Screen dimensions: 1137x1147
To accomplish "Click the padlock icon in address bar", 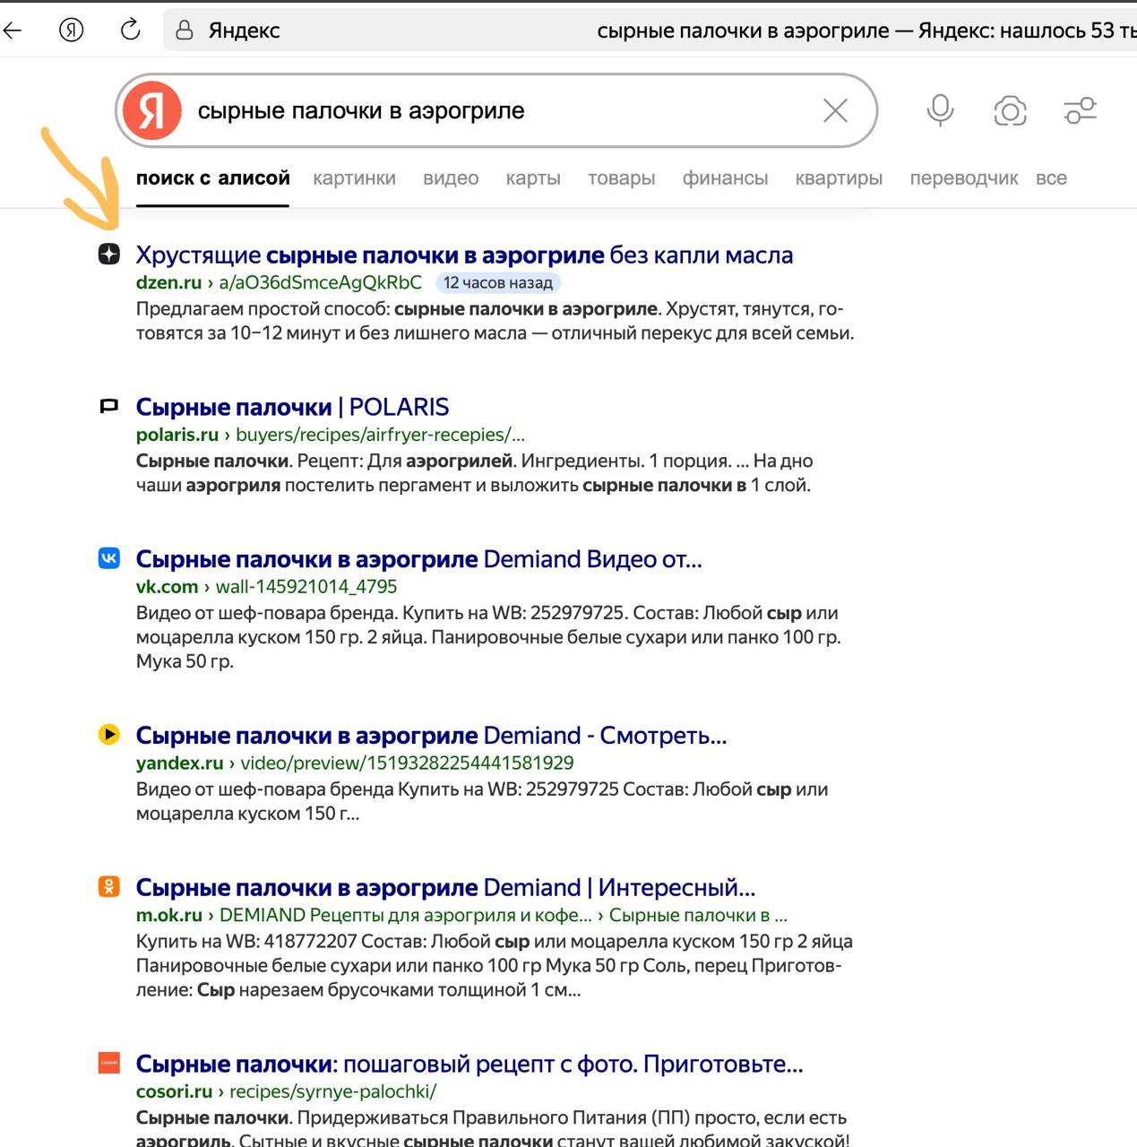I will 185,30.
